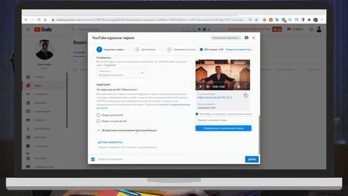Switch to the Загрузки tab on the Videos page

click(79, 52)
